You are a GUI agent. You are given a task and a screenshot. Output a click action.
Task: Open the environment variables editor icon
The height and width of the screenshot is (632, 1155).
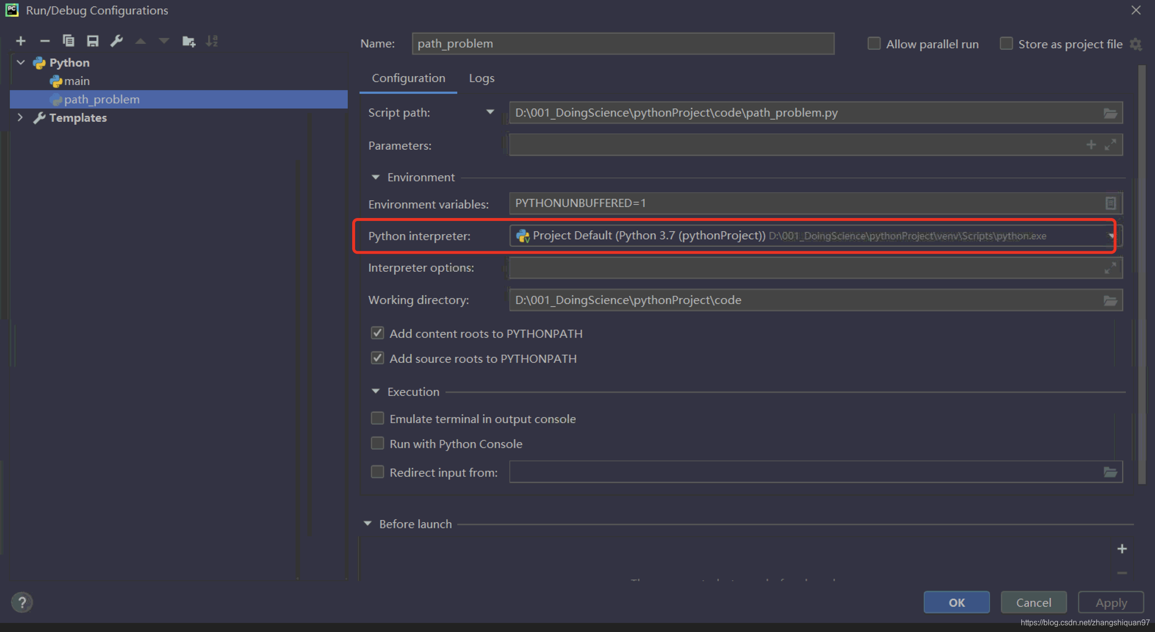point(1110,203)
